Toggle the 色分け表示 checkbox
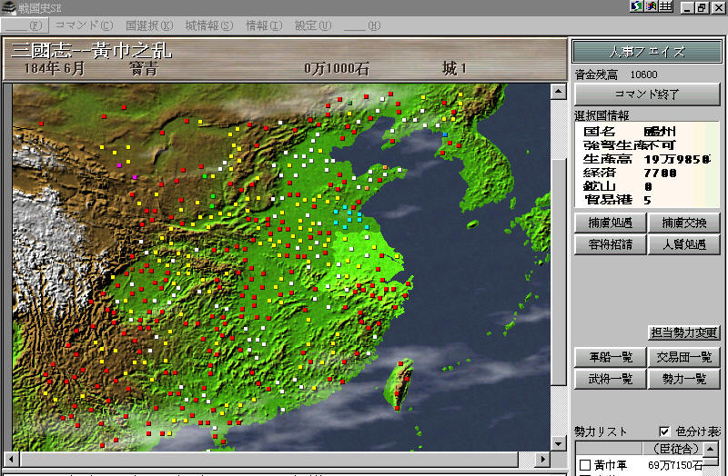This screenshot has width=728, height=476. 663,431
